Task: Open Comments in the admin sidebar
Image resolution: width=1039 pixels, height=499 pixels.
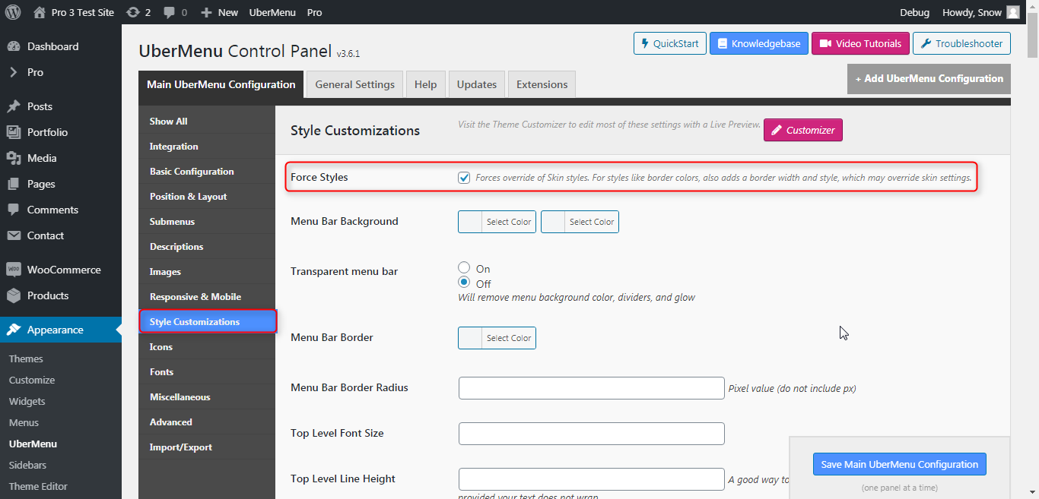Action: pos(61,210)
